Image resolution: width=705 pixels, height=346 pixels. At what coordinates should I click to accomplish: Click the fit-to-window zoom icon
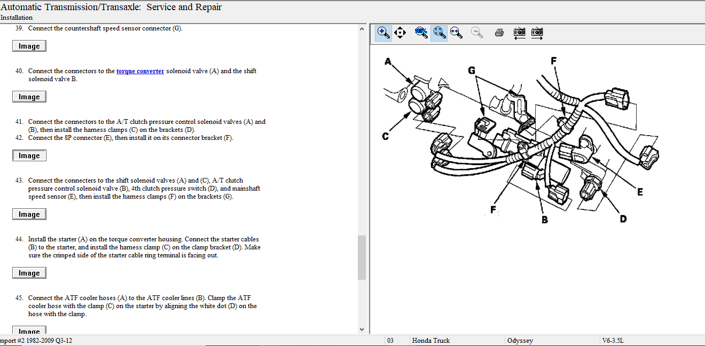(439, 33)
